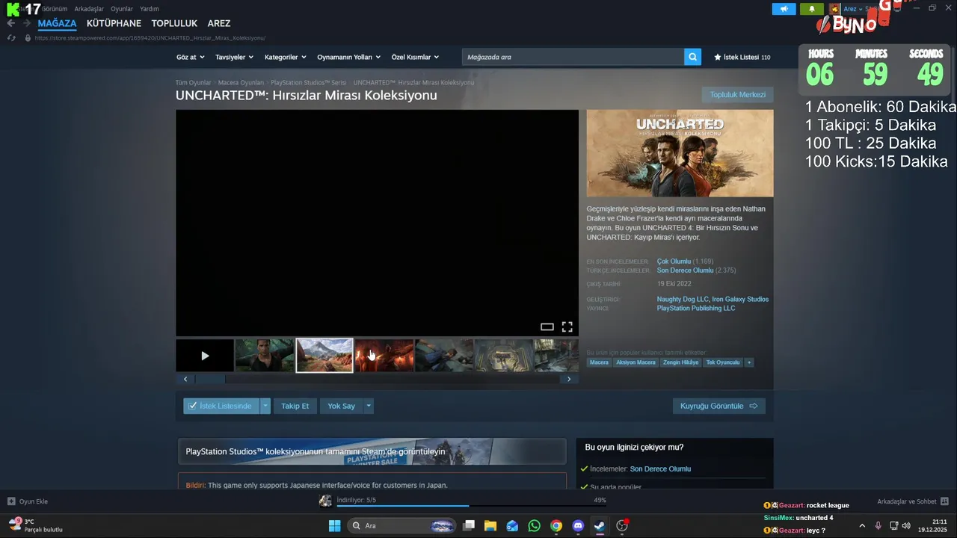The width and height of the screenshot is (957, 538).
Task: Expand the Yok Say dropdown arrow
Action: coord(369,406)
